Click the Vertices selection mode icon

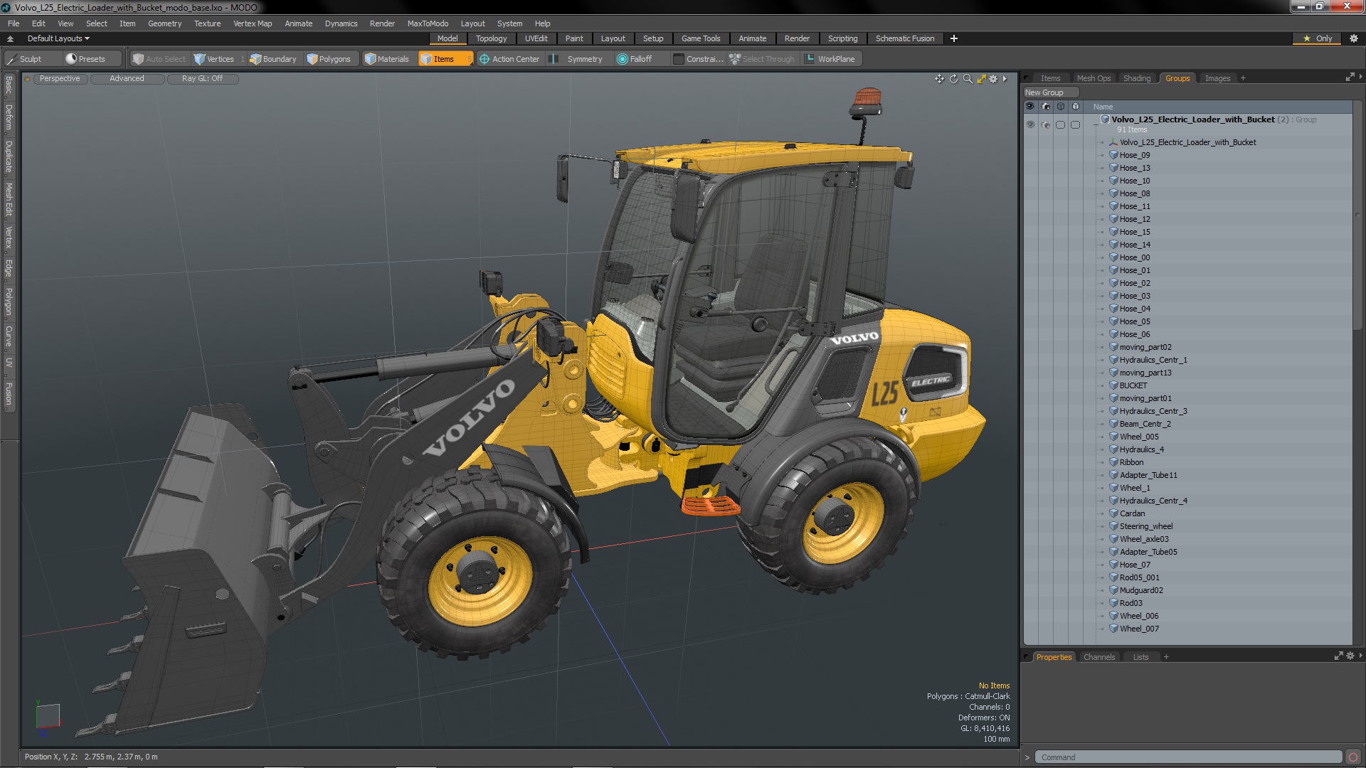coord(200,59)
